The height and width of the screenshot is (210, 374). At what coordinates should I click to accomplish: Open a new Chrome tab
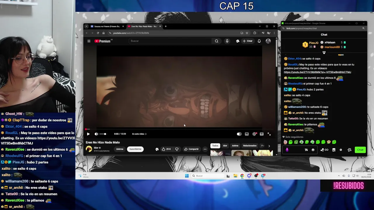pos(166,26)
